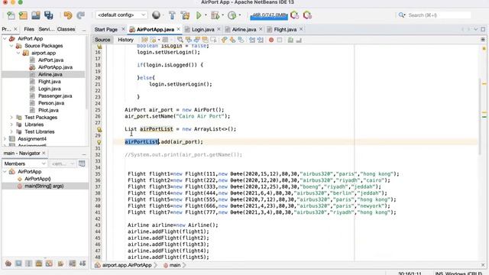This screenshot has height=275, width=489.
Task: Select main(String[] args) in Navigator
Action: 44,186
